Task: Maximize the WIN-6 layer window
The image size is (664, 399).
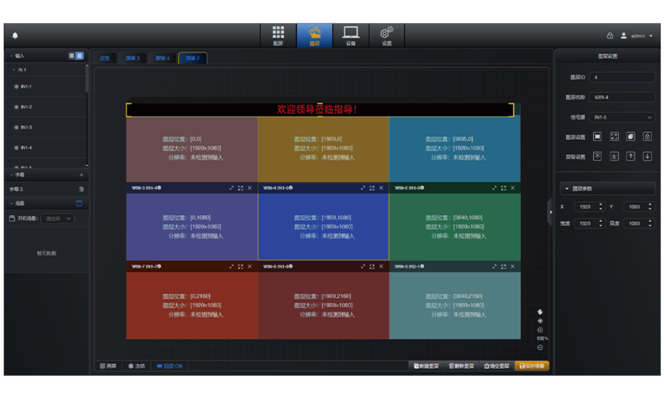Action: [x=503, y=188]
